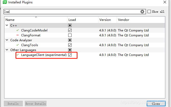Clear the plugin filter text with X icon
The width and height of the screenshot is (171, 107).
click(x=142, y=12)
